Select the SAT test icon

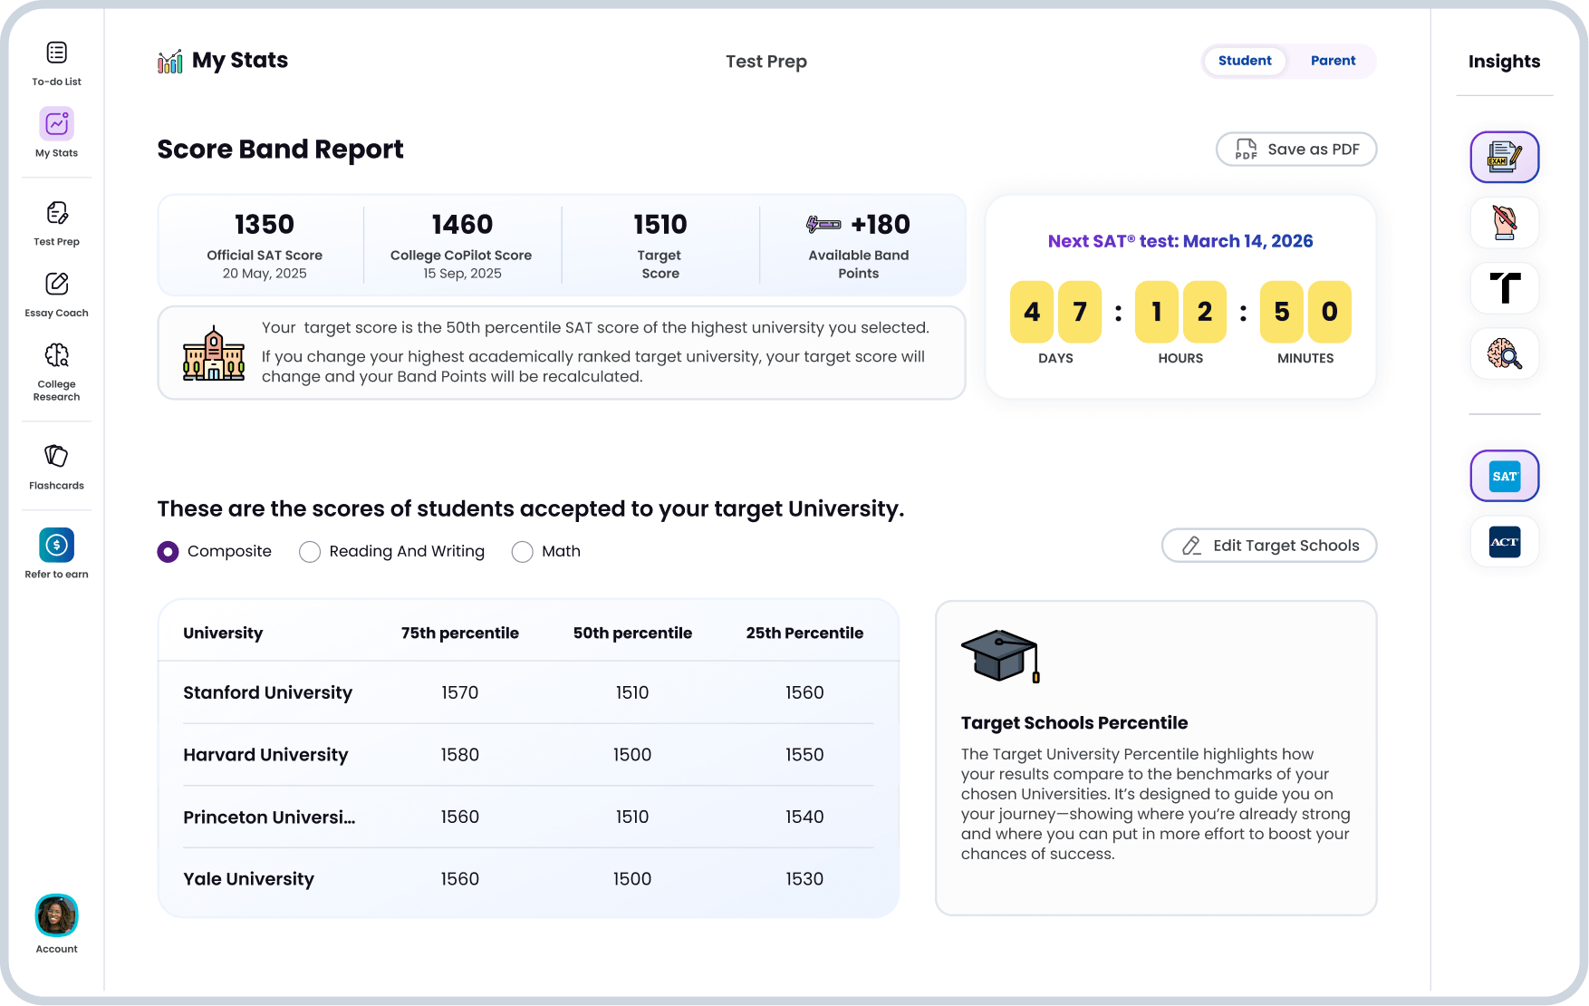pos(1504,476)
